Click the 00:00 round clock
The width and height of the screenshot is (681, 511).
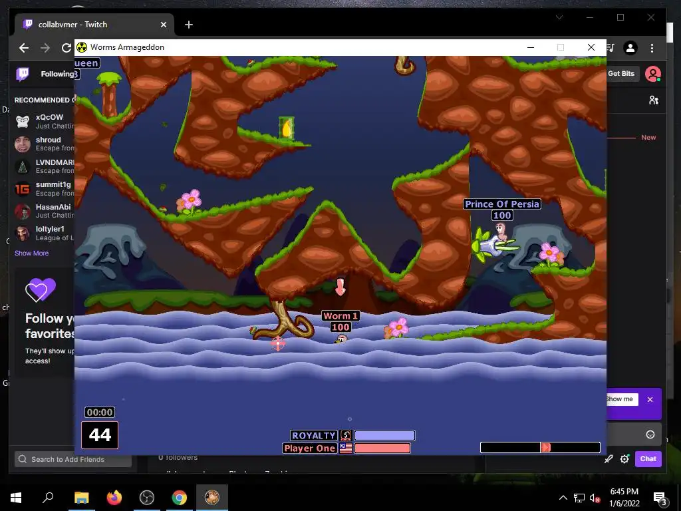pyautogui.click(x=100, y=413)
